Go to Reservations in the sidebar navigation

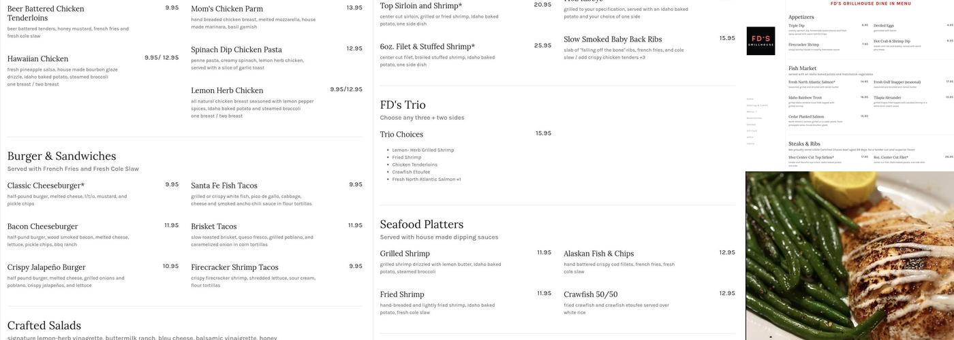tap(754, 118)
